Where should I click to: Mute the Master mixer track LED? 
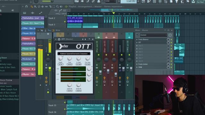48,55
